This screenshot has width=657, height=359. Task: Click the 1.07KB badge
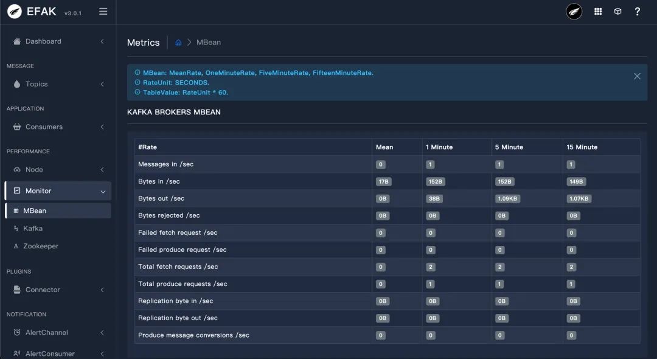point(579,198)
